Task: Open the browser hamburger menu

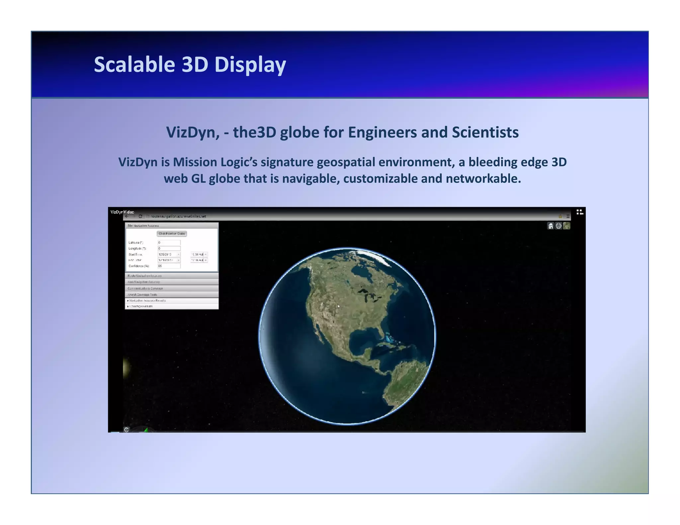Action: [568, 216]
